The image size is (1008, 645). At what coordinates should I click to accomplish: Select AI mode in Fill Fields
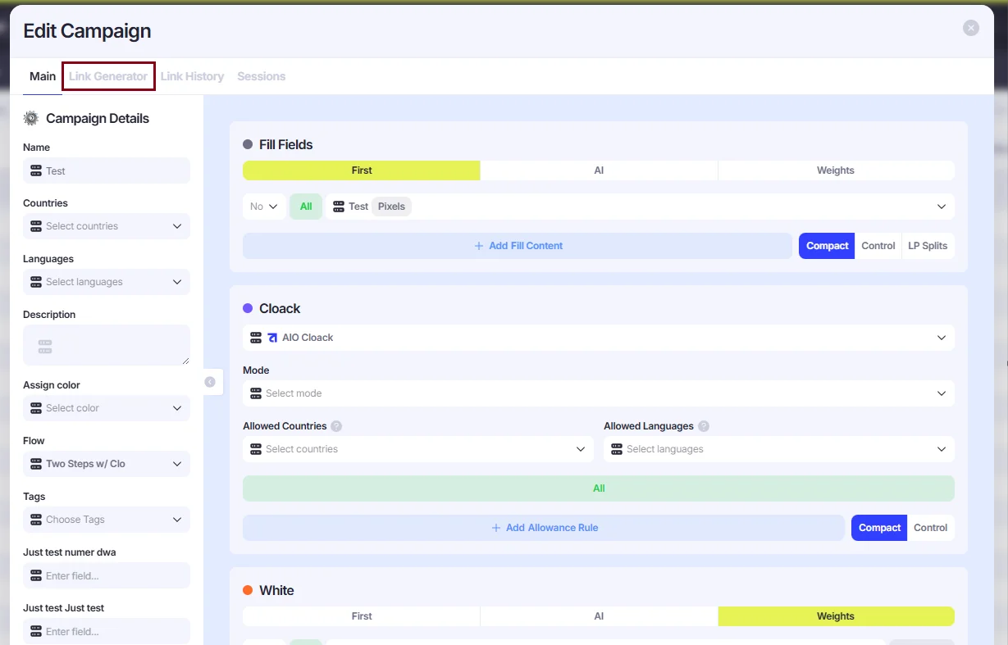pos(599,170)
